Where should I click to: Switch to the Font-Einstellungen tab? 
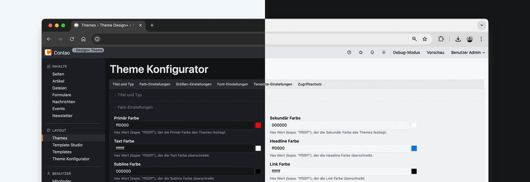pos(232,84)
